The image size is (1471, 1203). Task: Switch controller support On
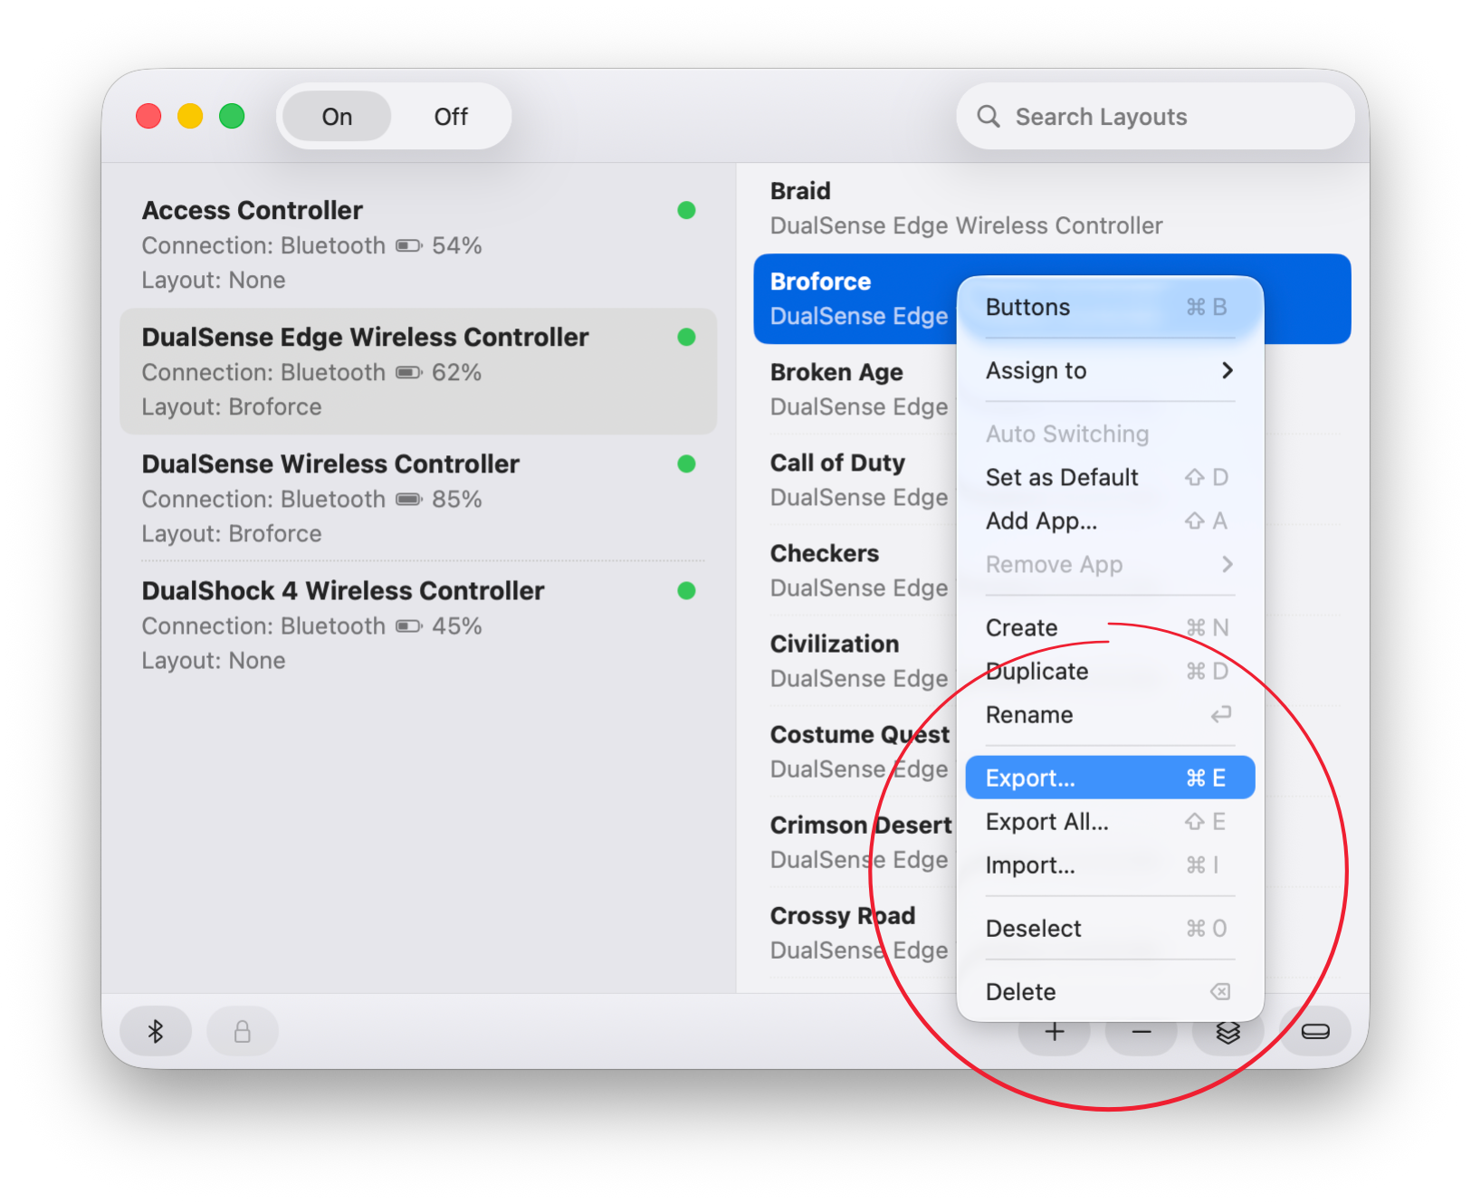pyautogui.click(x=337, y=117)
